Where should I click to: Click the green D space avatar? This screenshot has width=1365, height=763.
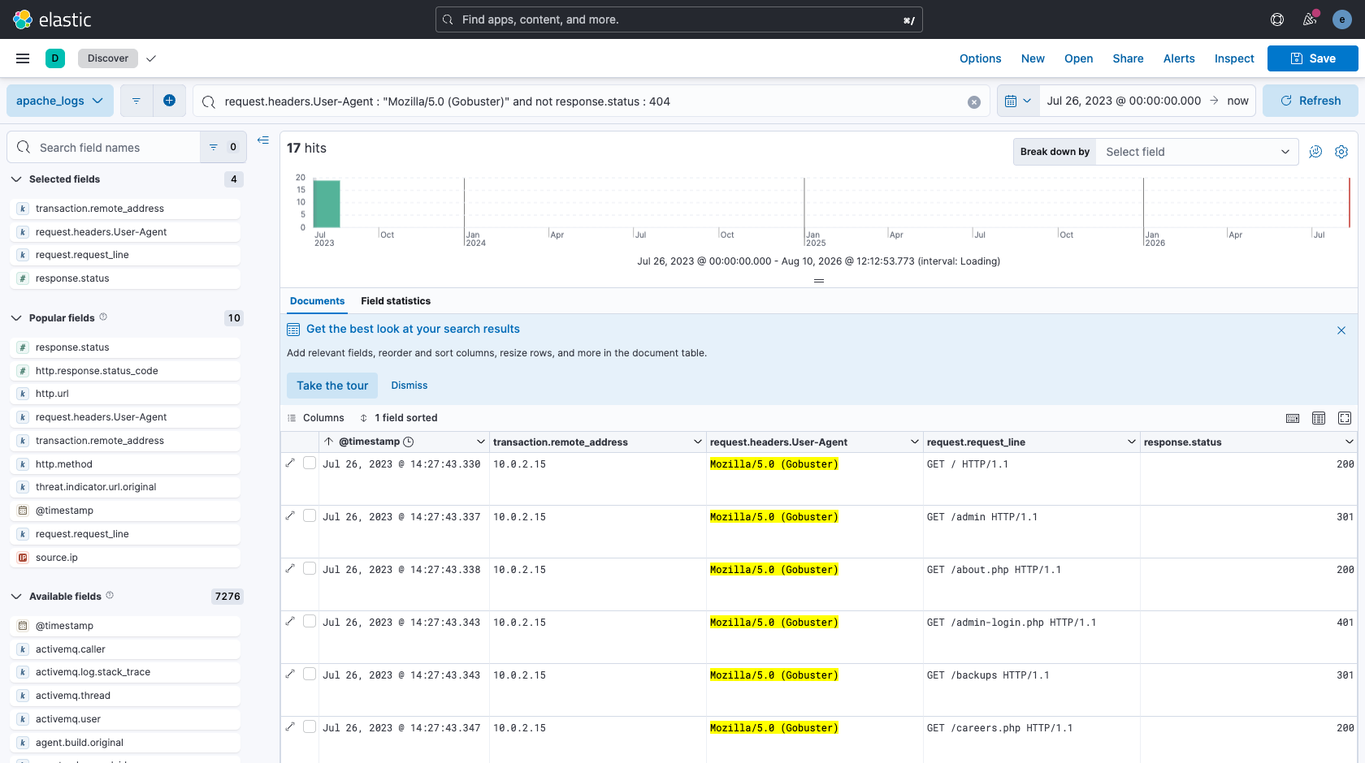pyautogui.click(x=55, y=58)
